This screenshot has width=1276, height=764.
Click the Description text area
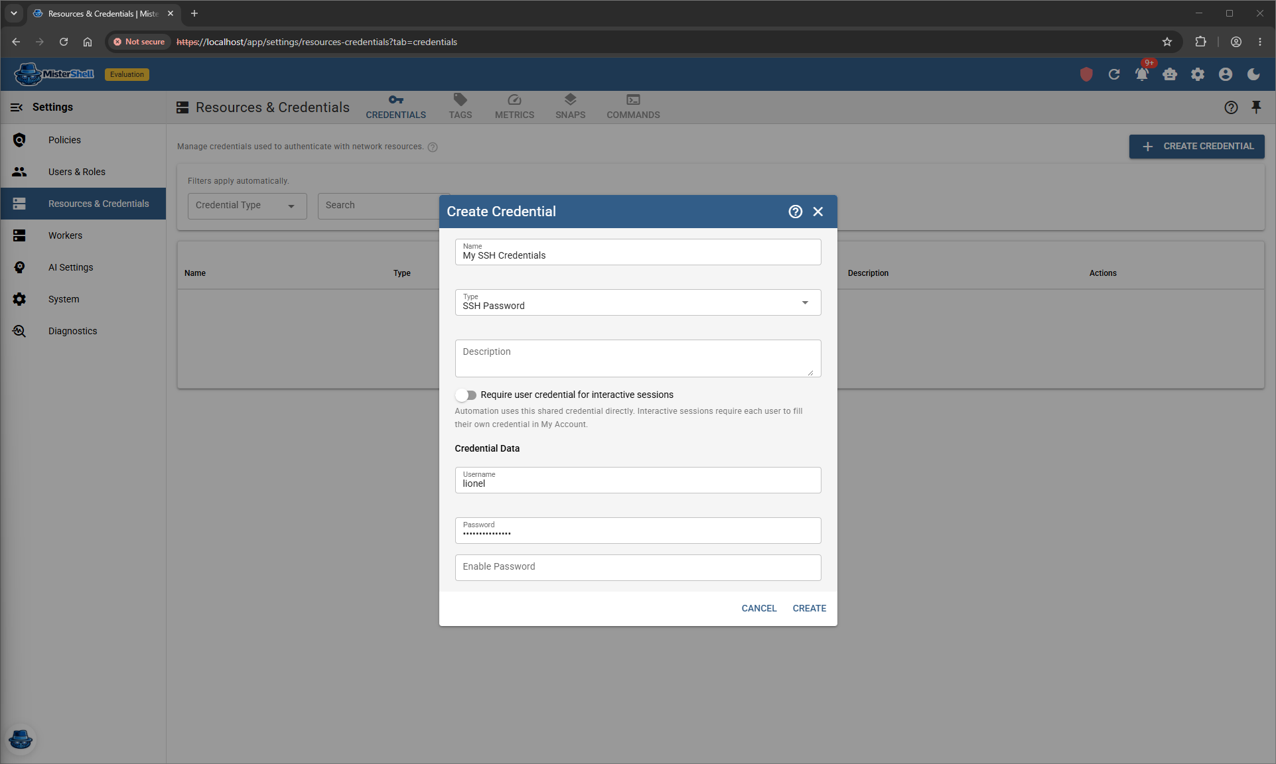(x=638, y=359)
